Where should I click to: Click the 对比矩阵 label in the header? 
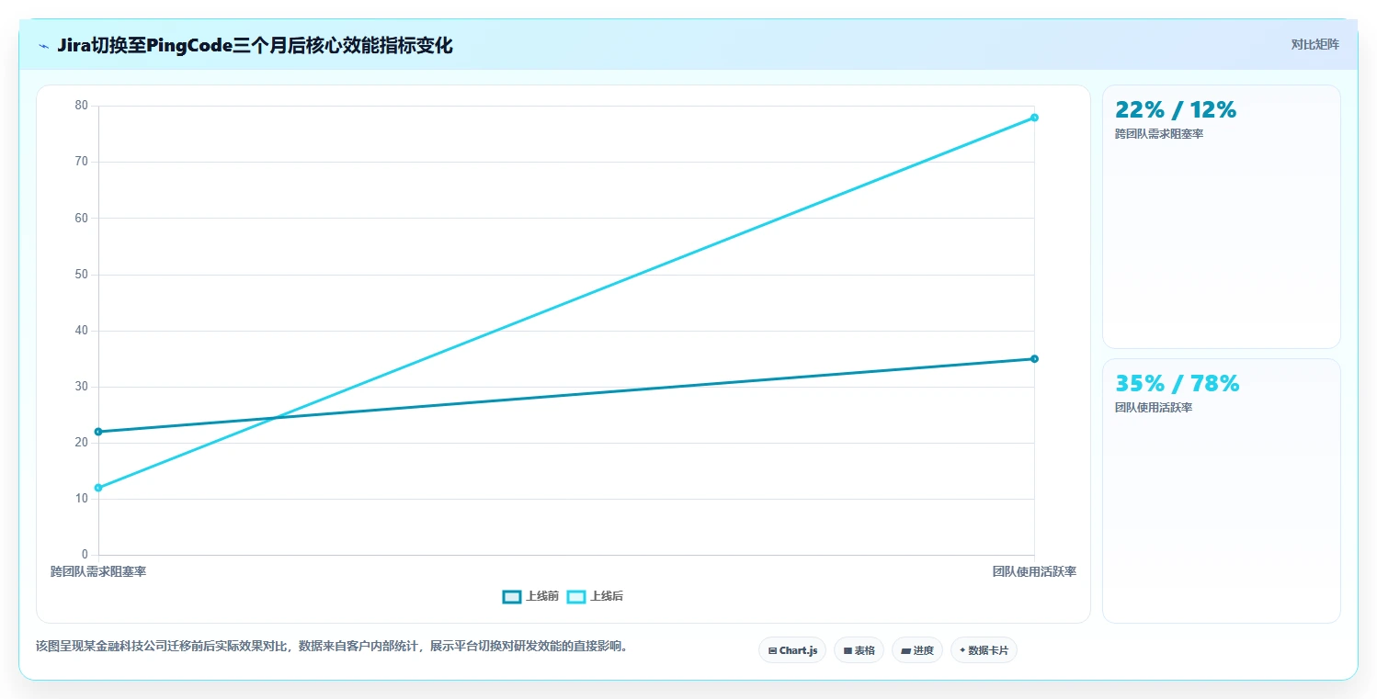pos(1315,44)
